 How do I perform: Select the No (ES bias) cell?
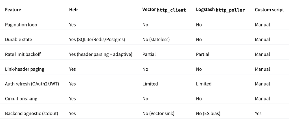[208, 113]
